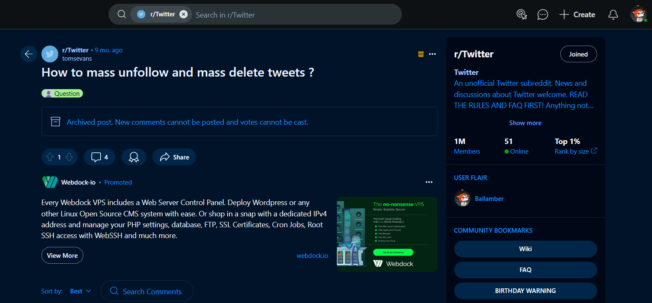This screenshot has width=652, height=303.
Task: Open the promoted ad's three-dot menu
Action: click(429, 182)
